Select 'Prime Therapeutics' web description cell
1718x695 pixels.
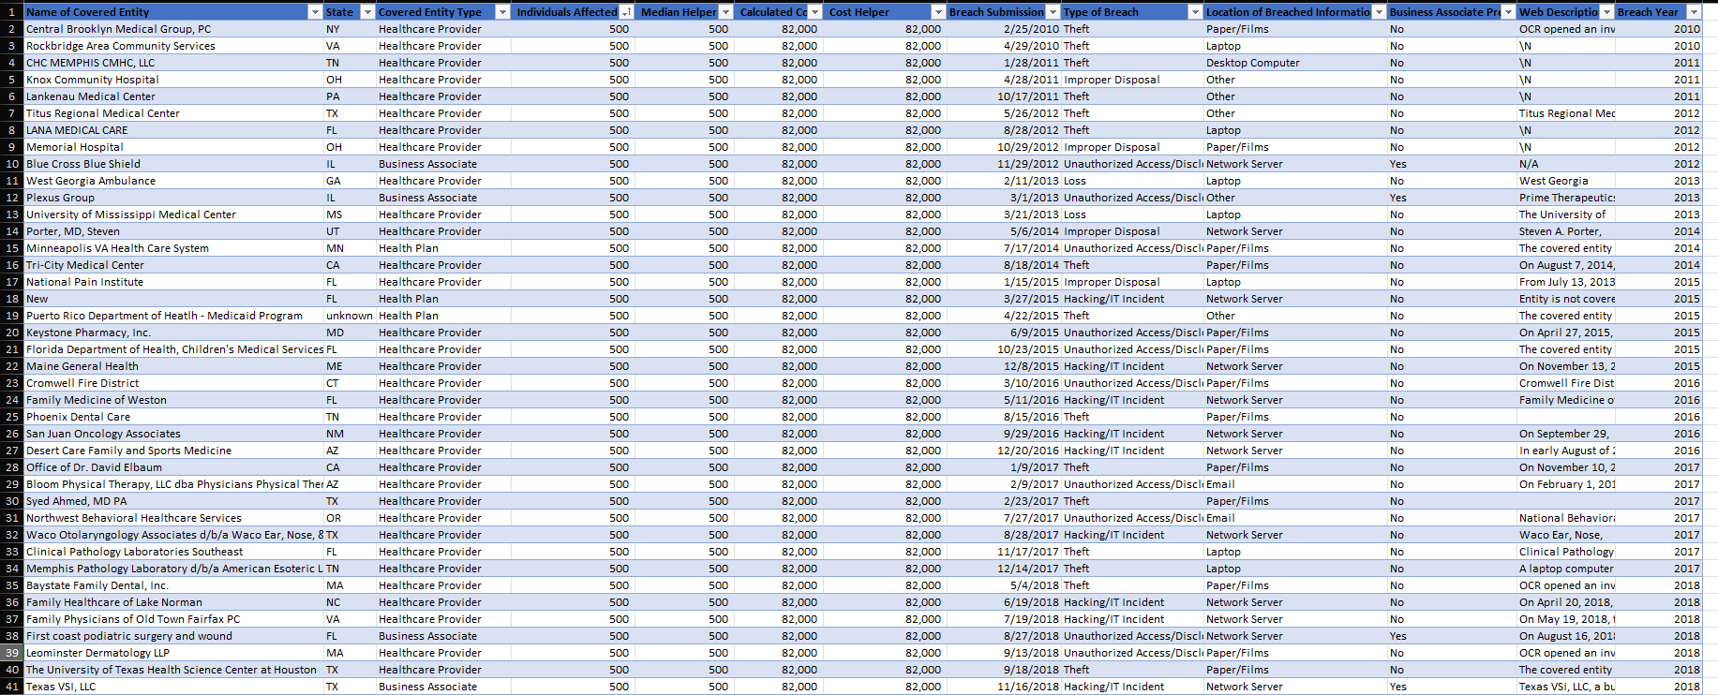click(1566, 198)
